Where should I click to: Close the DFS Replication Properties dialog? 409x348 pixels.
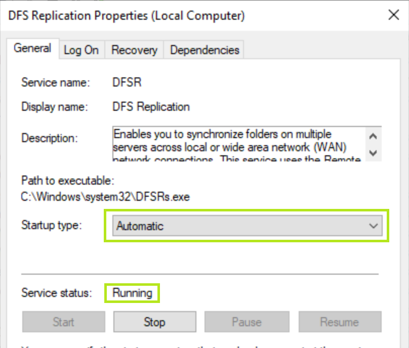point(393,15)
